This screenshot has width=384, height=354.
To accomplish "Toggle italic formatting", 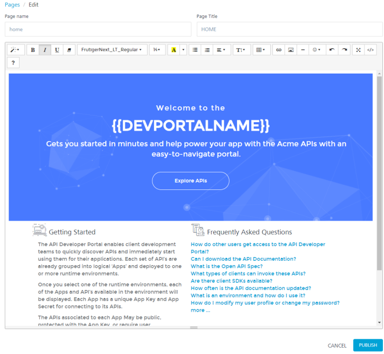I will tap(45, 50).
